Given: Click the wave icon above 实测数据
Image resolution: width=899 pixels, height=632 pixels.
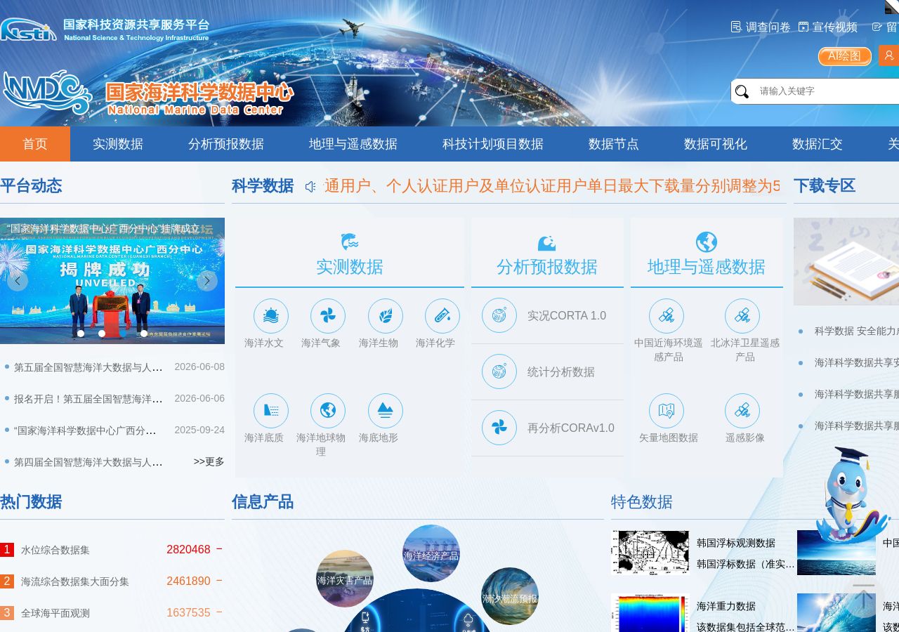Looking at the screenshot, I should [350, 242].
